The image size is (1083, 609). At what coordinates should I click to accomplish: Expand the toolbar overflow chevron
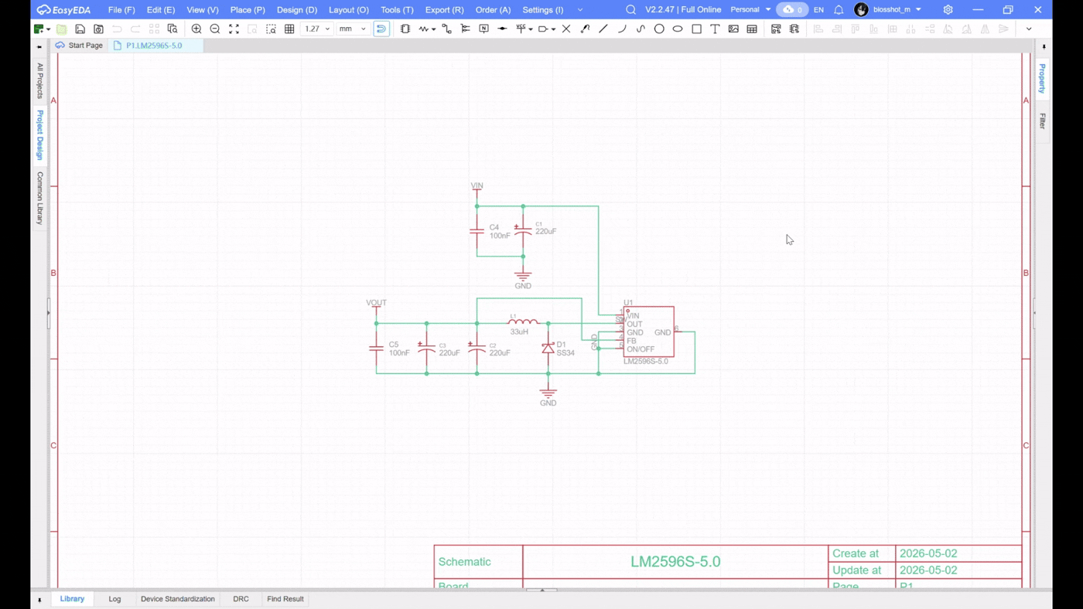point(1029,29)
